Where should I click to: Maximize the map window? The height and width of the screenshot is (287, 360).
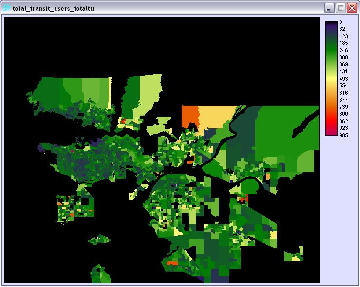[341, 9]
